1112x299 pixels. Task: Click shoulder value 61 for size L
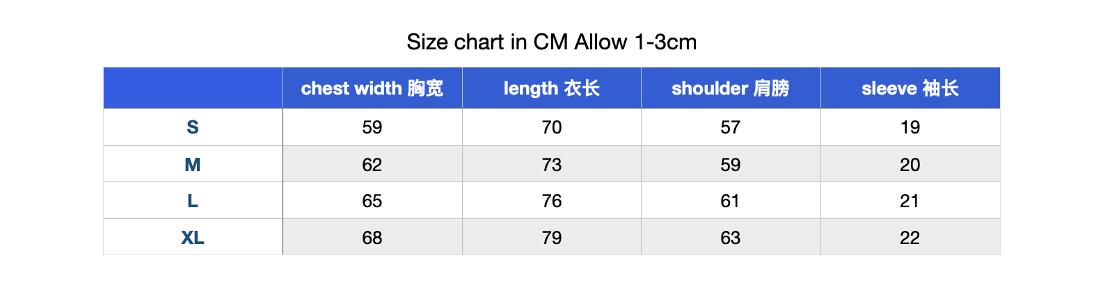tap(731, 201)
